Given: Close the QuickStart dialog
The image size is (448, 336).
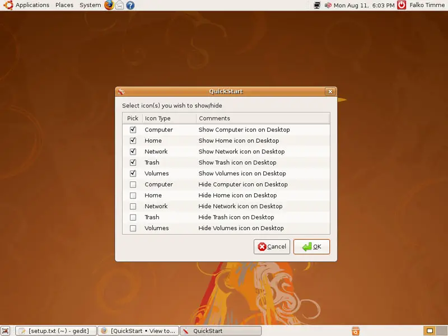Looking at the screenshot, I should point(330,91).
